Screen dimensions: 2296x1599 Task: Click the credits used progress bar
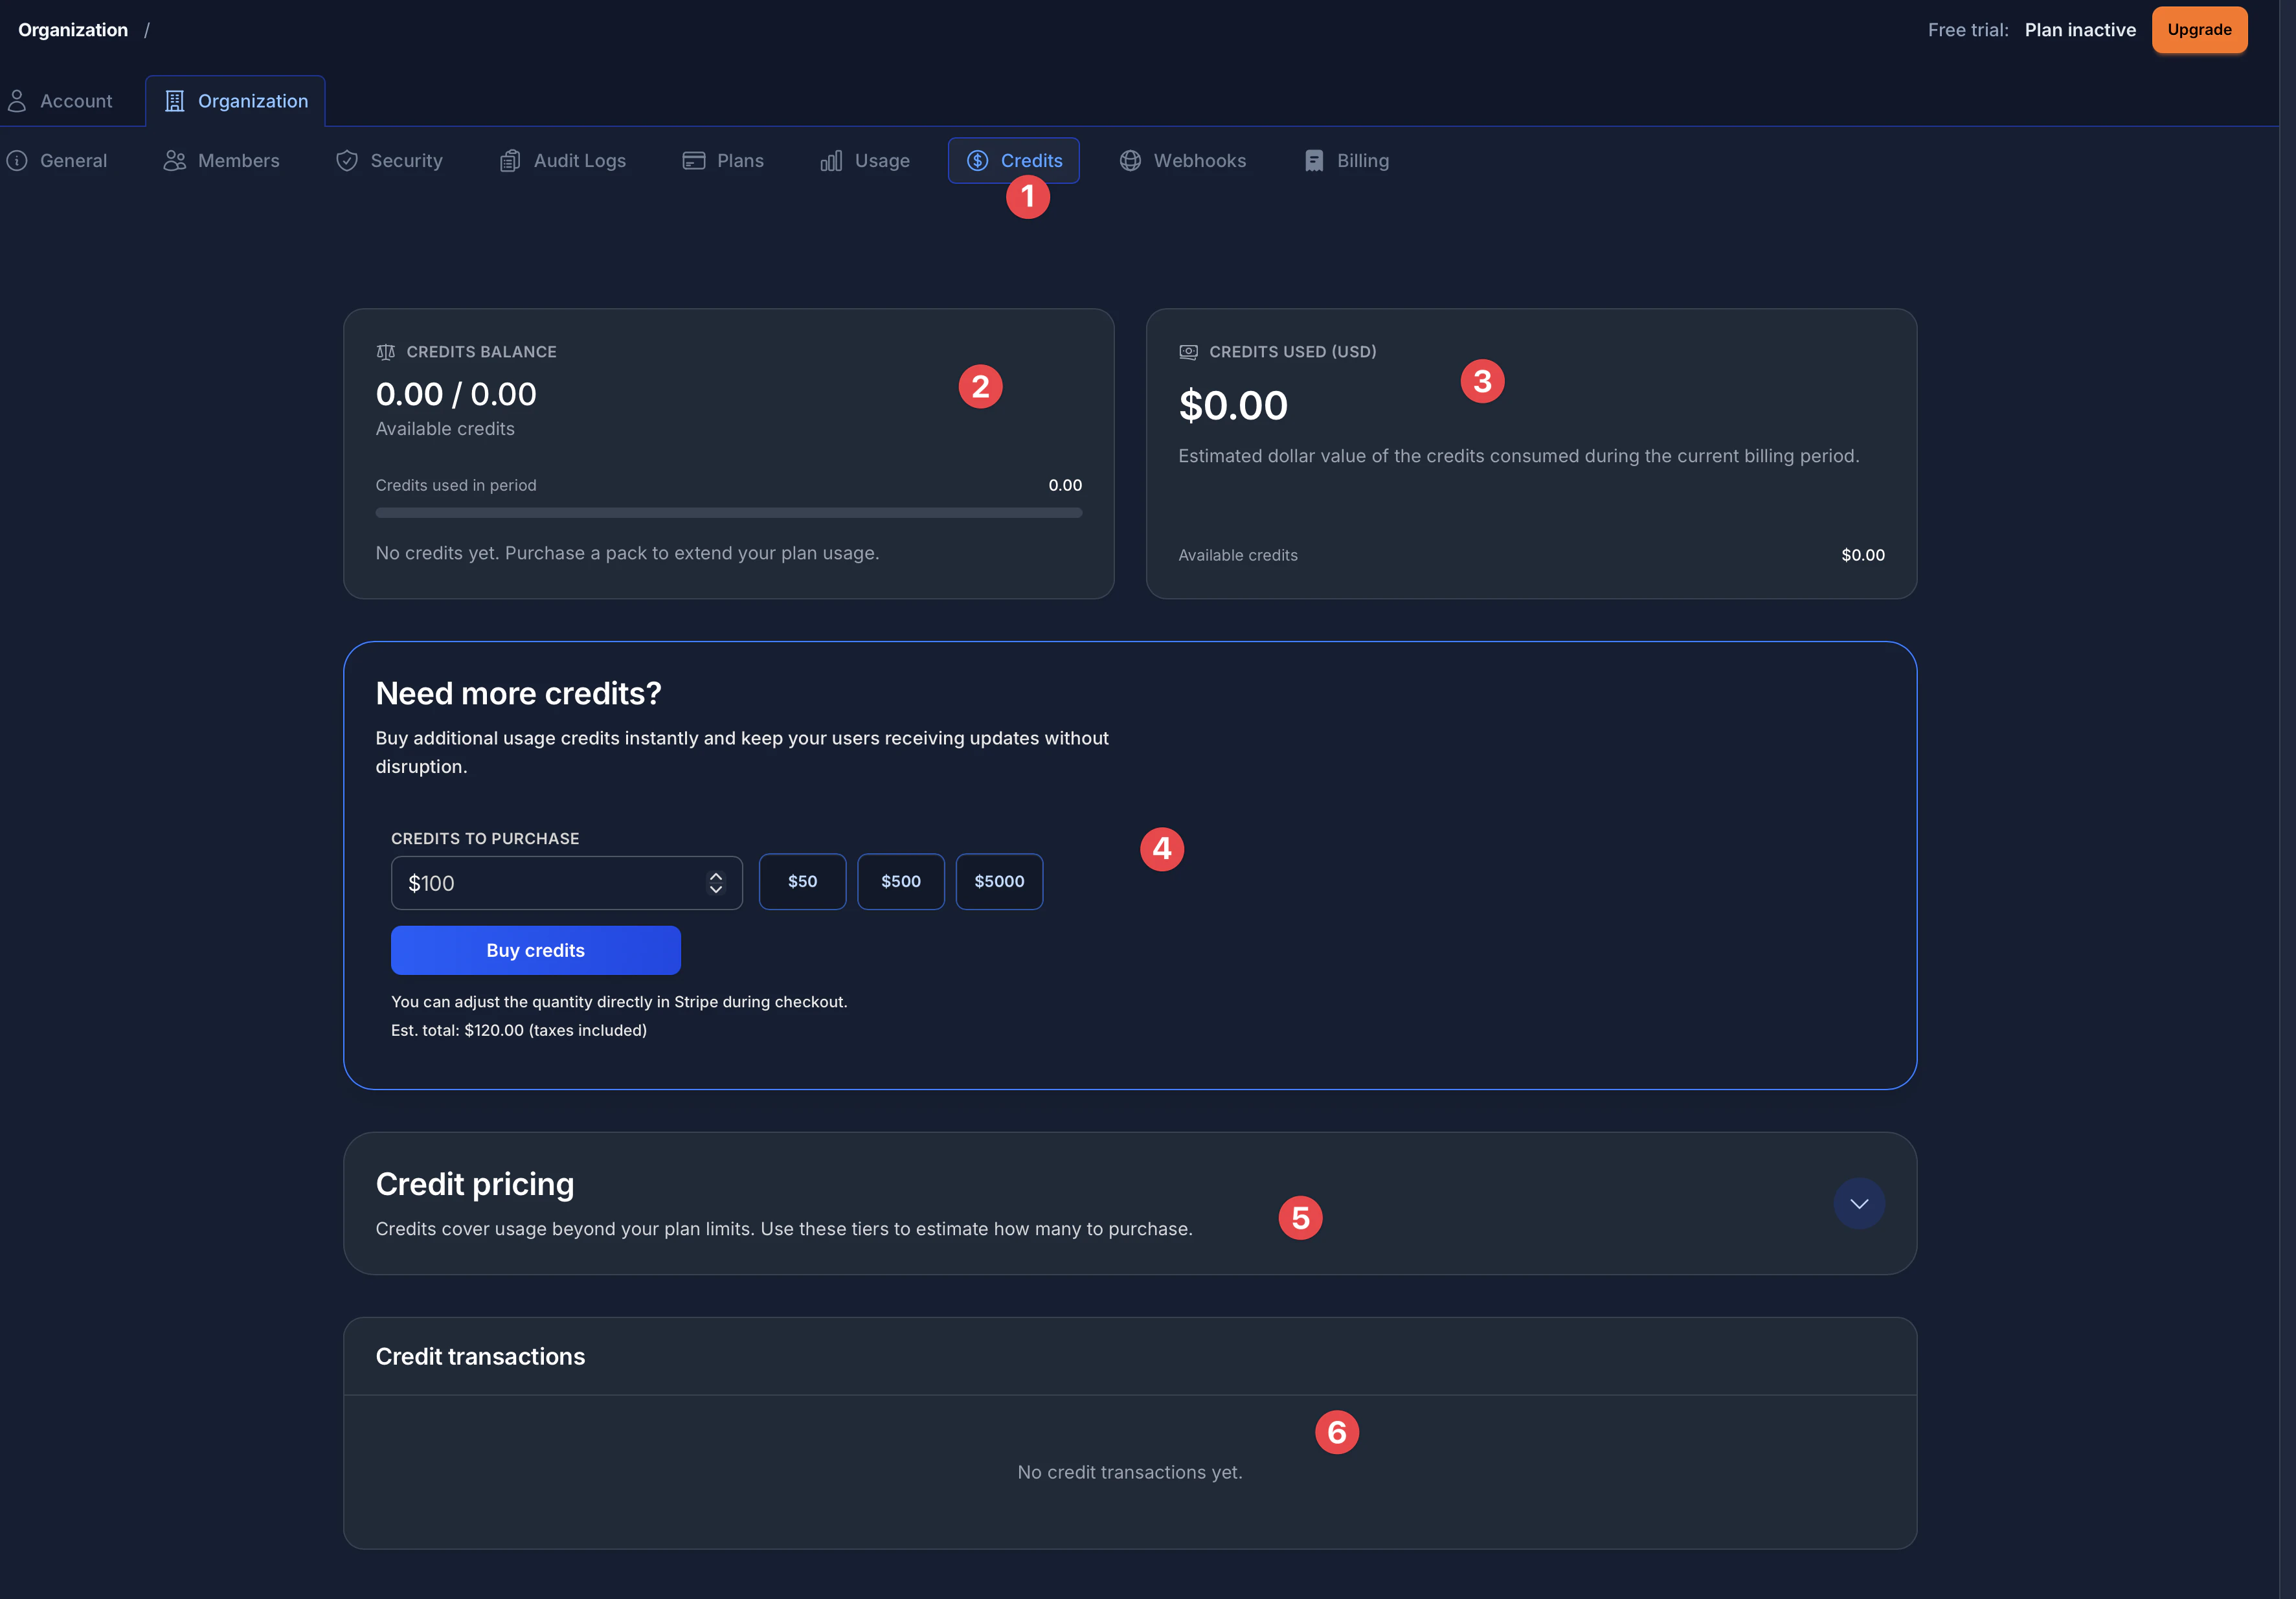coord(728,512)
